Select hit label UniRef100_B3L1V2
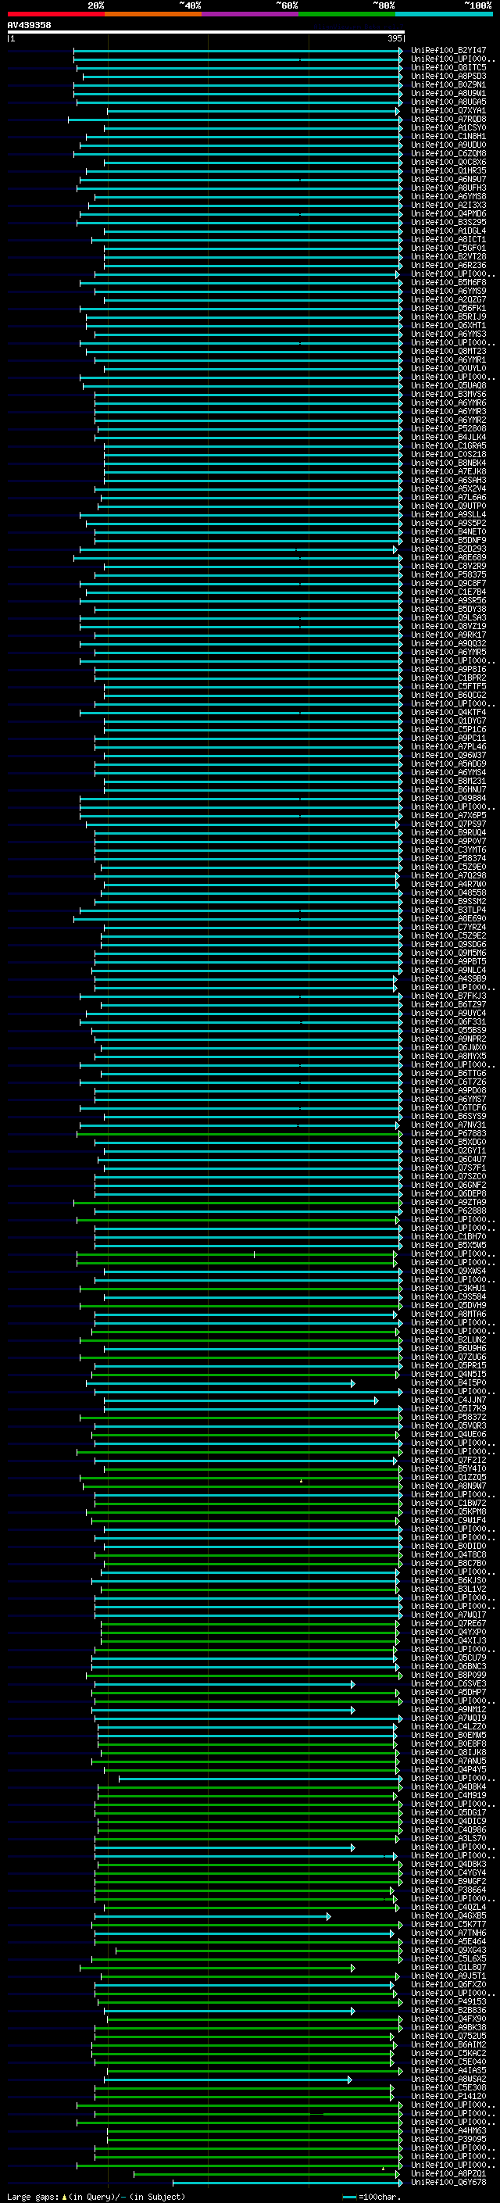 coord(448,1589)
